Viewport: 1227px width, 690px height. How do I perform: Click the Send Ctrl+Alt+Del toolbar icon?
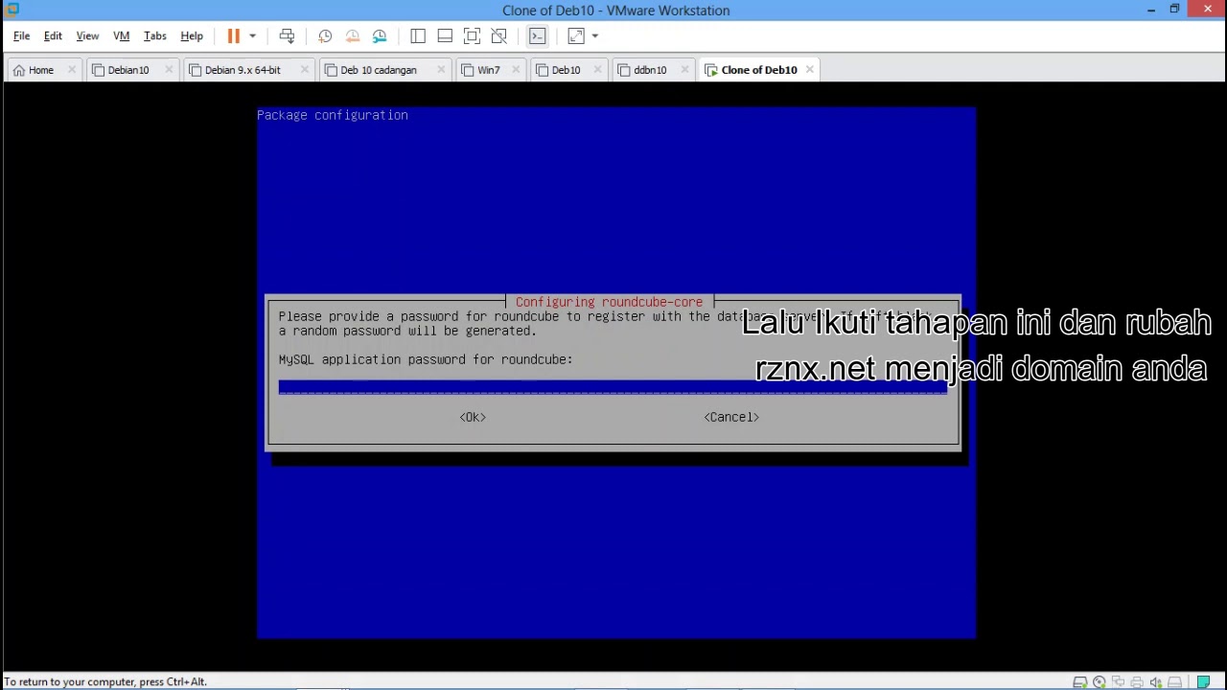tap(287, 35)
